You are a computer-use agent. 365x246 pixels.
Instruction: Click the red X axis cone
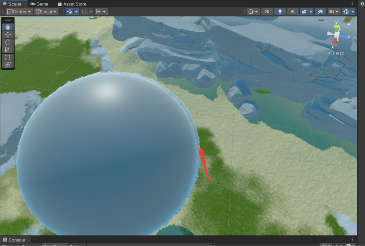pos(334,42)
